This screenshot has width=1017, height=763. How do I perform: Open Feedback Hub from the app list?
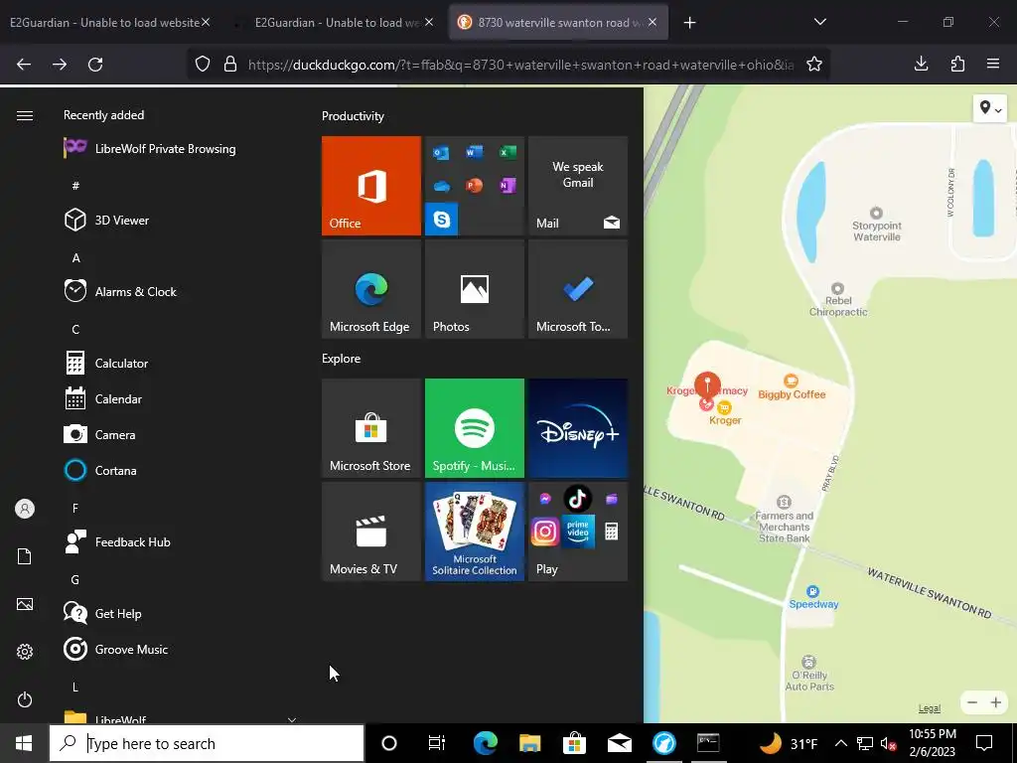182,541
